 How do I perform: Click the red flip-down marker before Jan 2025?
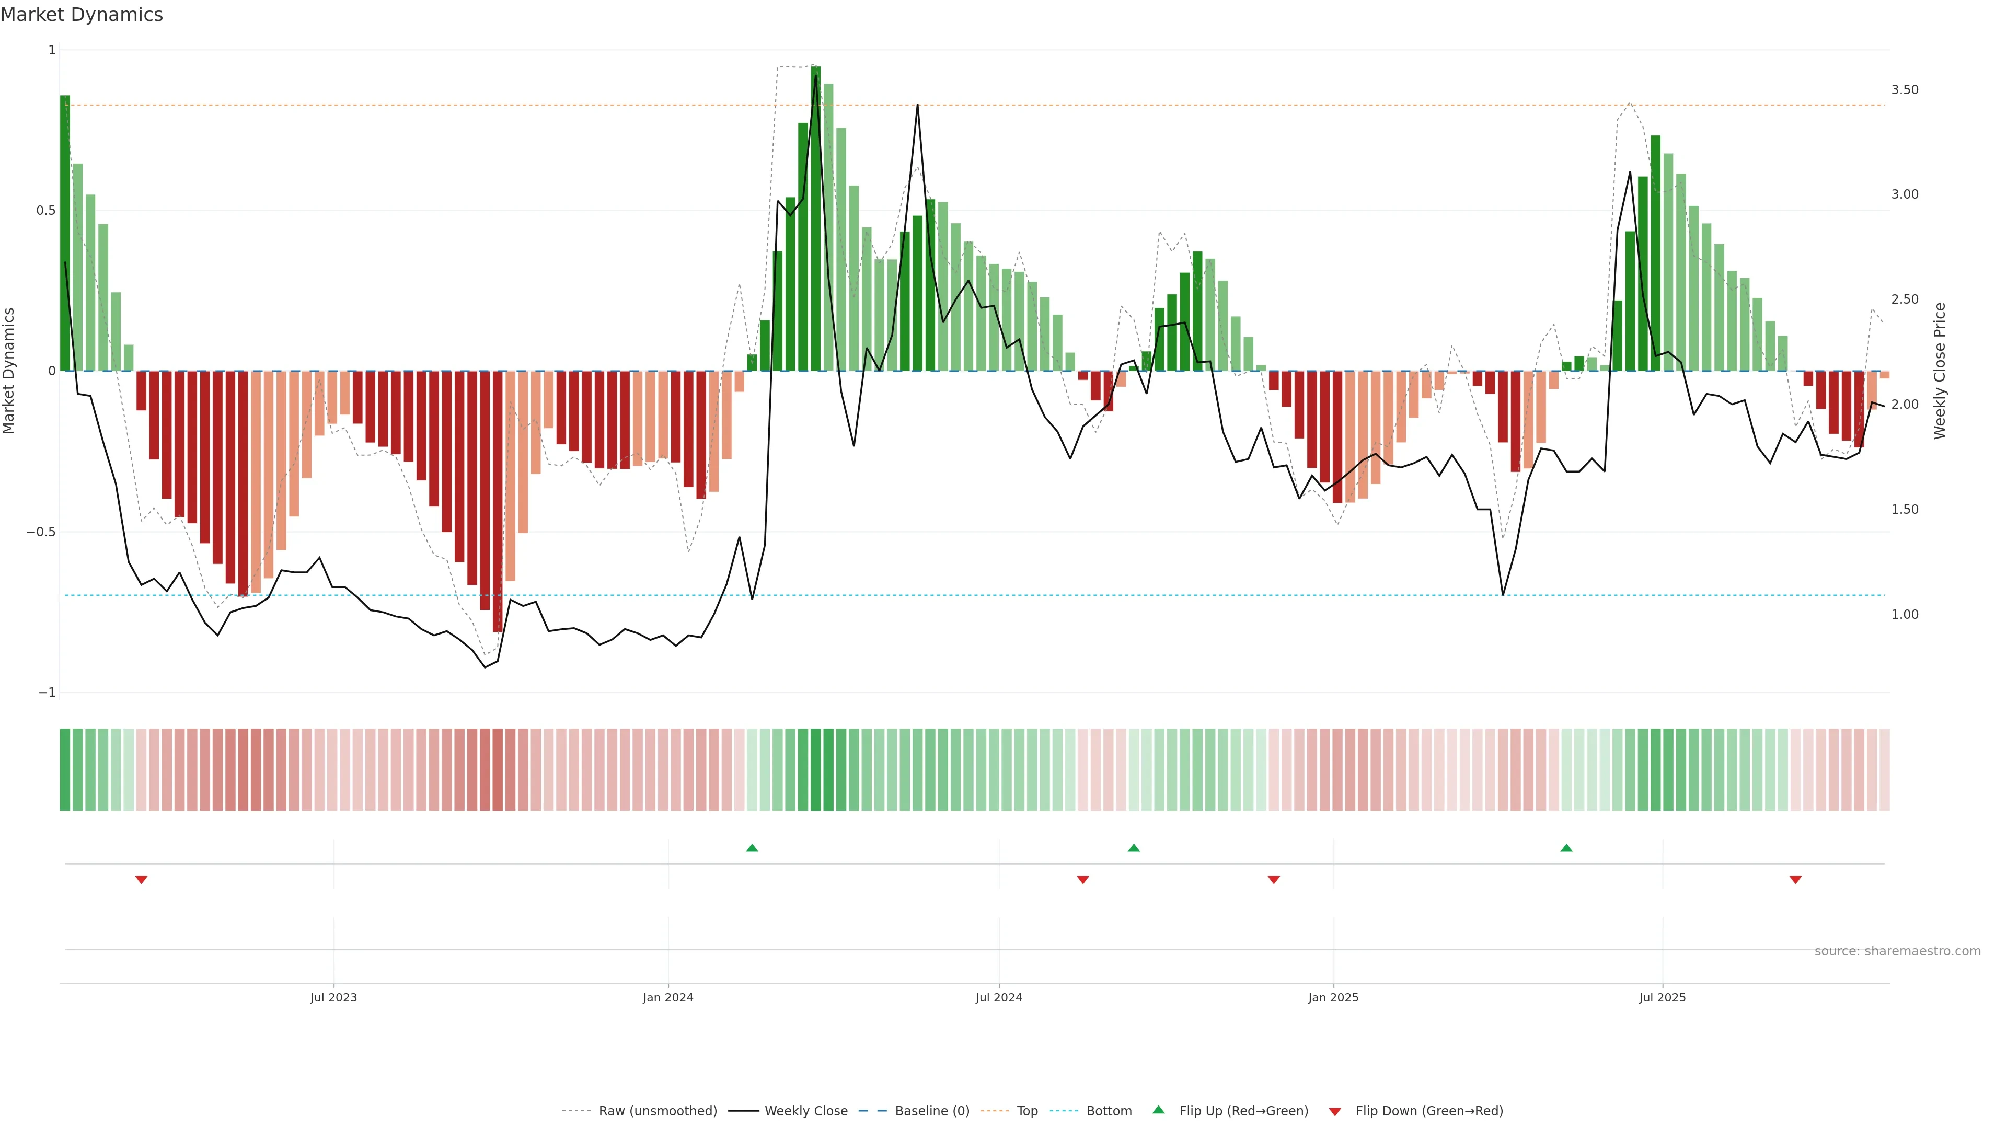coord(1273,880)
